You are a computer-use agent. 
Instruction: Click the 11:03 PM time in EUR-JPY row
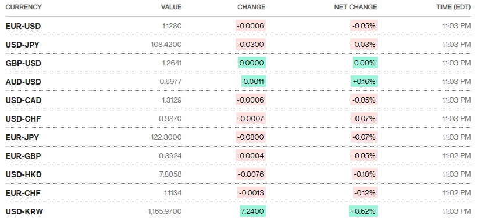[x=457, y=137]
